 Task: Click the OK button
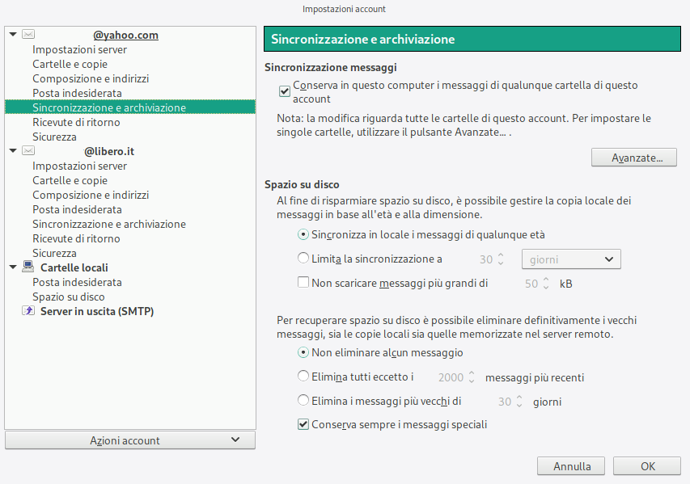647,466
